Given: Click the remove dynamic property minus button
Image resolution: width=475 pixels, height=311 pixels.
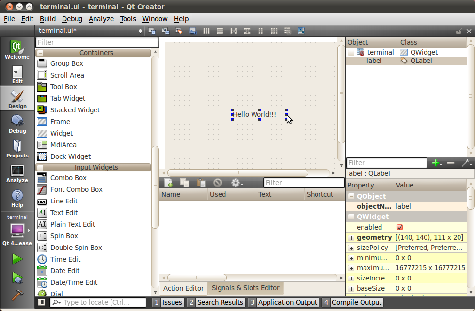Looking at the screenshot, I should coord(451,163).
